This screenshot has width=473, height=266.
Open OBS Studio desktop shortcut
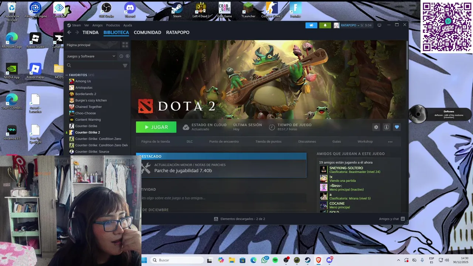[x=106, y=10]
